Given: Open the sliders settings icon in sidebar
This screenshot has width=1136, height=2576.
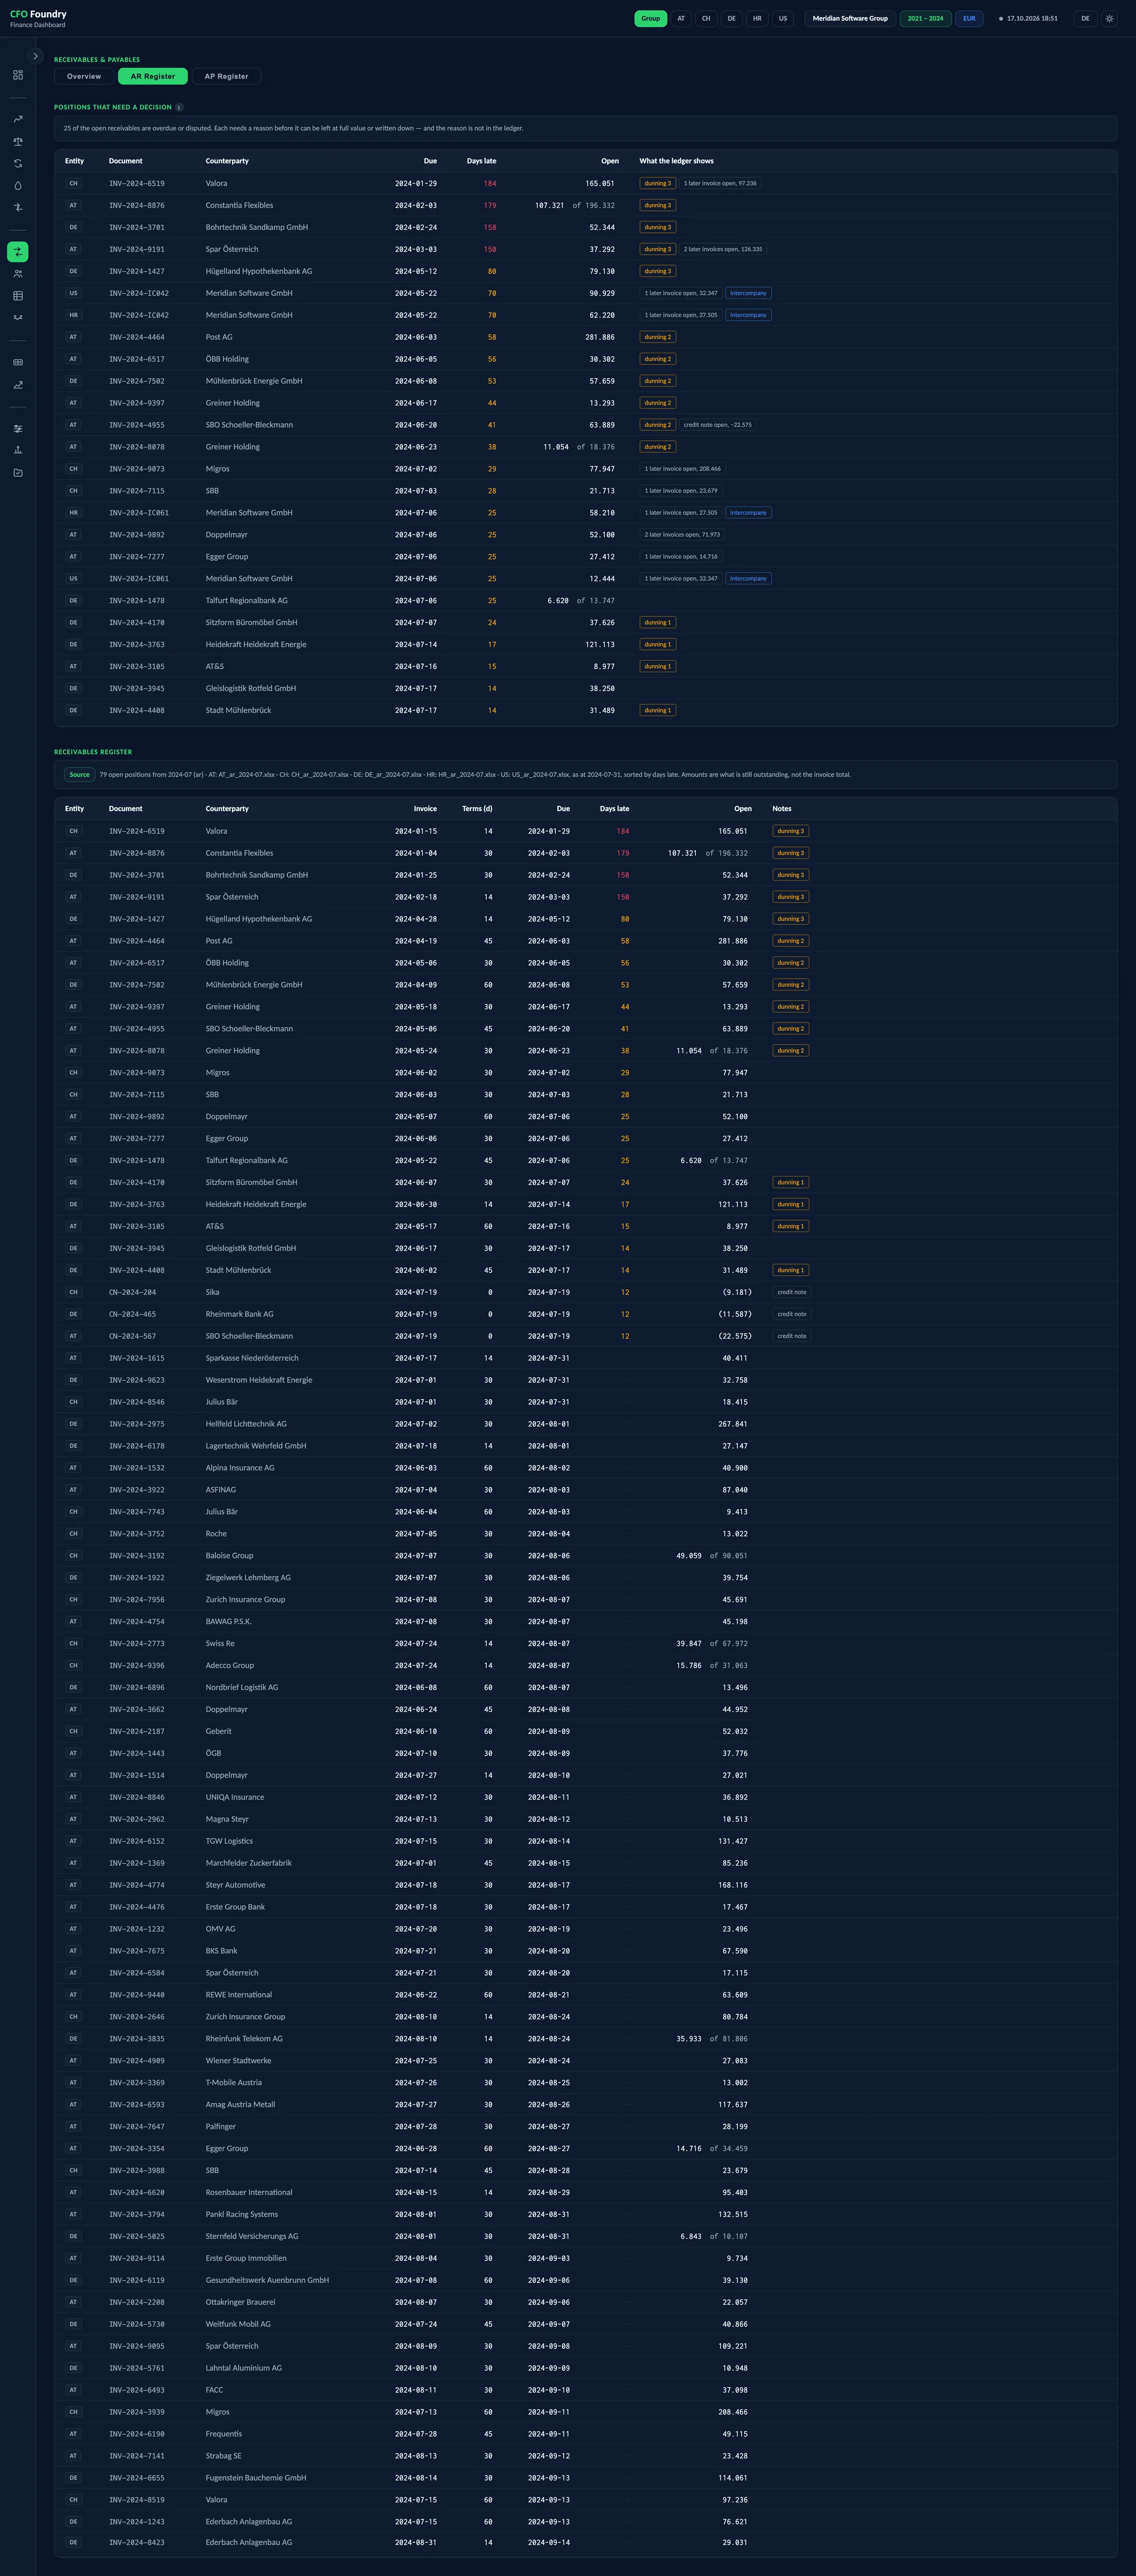Looking at the screenshot, I should click(x=18, y=429).
